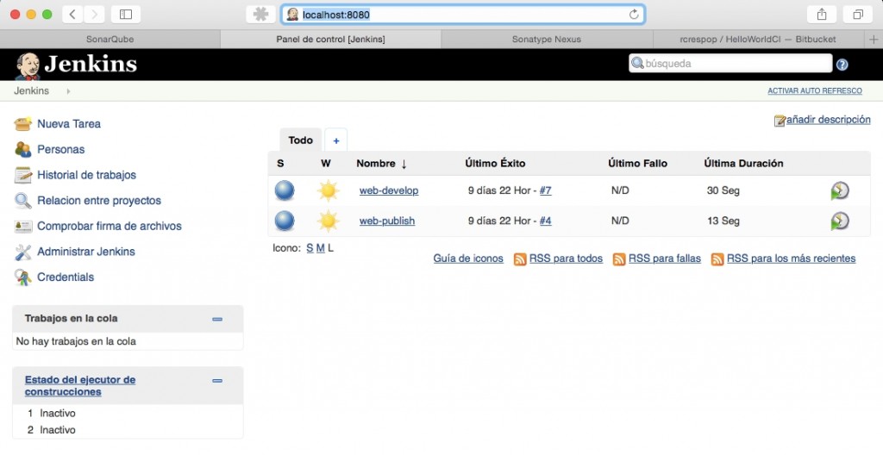Click the búsqueda search field

point(730,64)
